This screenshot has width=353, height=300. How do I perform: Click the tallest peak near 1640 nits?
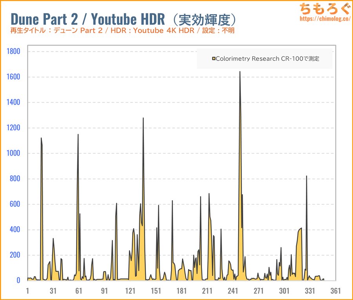[x=240, y=72]
